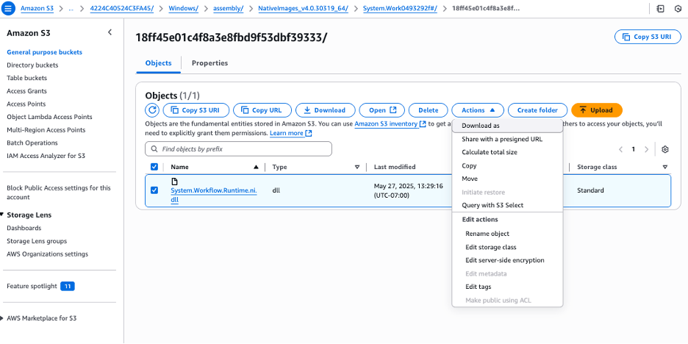Navigate to NativeImages_v4.0.30319_64/ breadcrumb
Screen dimensions: 688x344
303,8
